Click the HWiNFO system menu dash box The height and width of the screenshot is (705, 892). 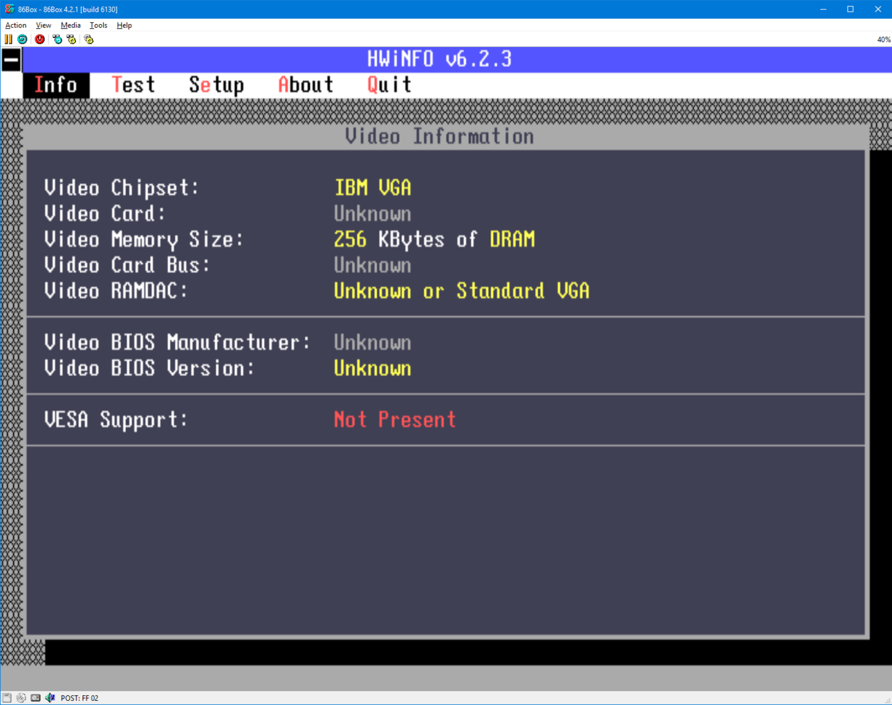pos(11,60)
